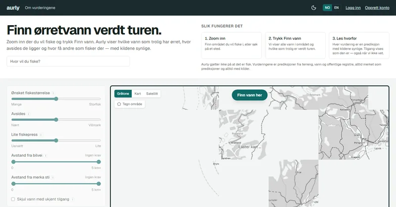396x207 pixels.
Task: Switch to the Kart map layer
Action: click(x=138, y=94)
